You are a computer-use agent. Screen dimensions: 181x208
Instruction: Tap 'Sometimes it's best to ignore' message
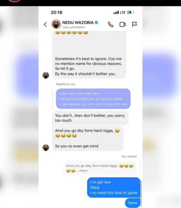(x=89, y=55)
